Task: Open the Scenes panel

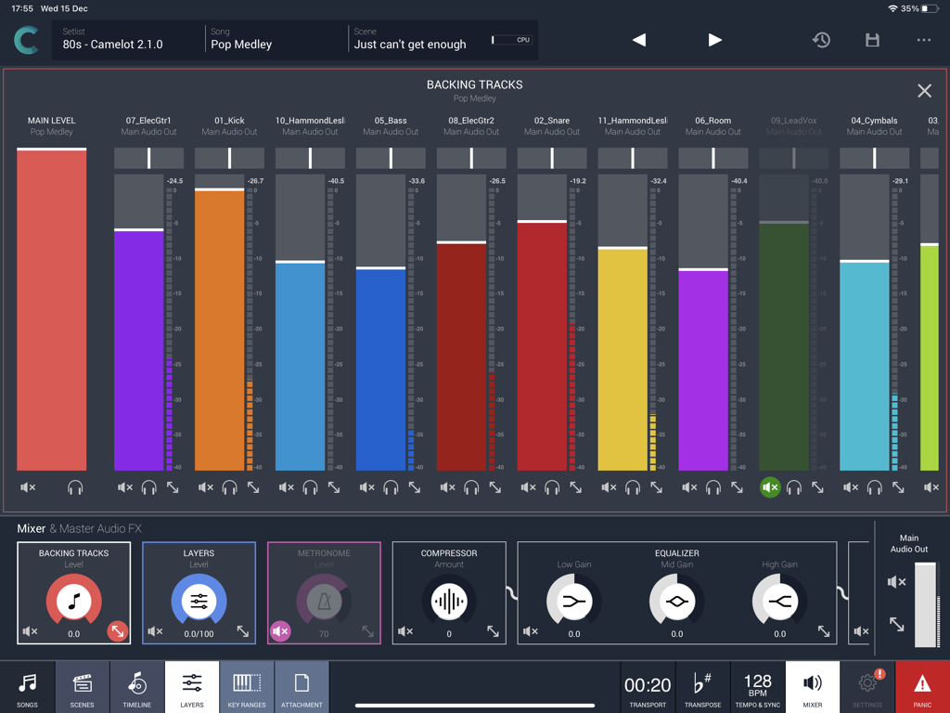Action: (82, 686)
